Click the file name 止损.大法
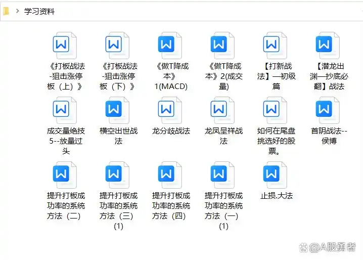 pos(276,196)
